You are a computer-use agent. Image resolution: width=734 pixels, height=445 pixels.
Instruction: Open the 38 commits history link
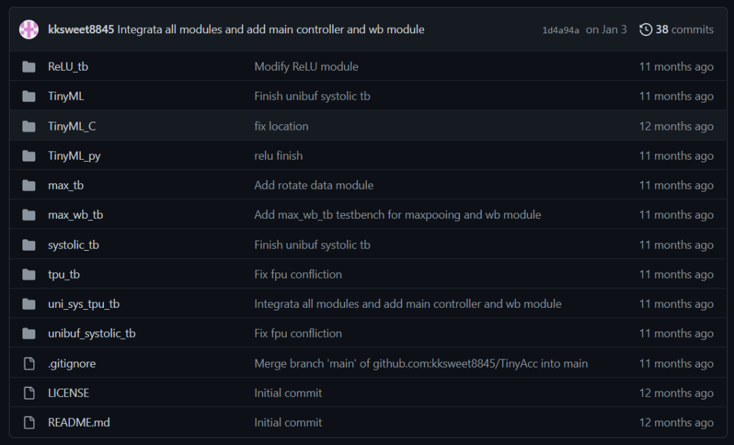[x=684, y=29]
